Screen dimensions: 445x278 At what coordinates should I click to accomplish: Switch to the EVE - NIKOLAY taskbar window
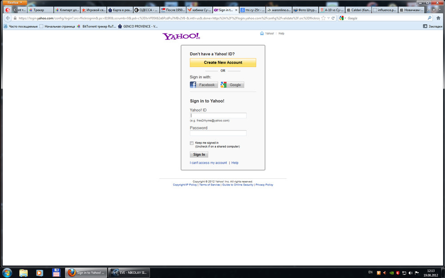point(129,273)
